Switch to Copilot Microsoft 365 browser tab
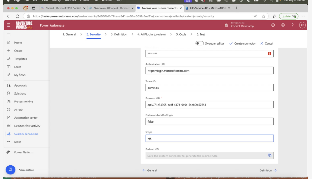Screen dimensions: 312x179 point(63,8)
